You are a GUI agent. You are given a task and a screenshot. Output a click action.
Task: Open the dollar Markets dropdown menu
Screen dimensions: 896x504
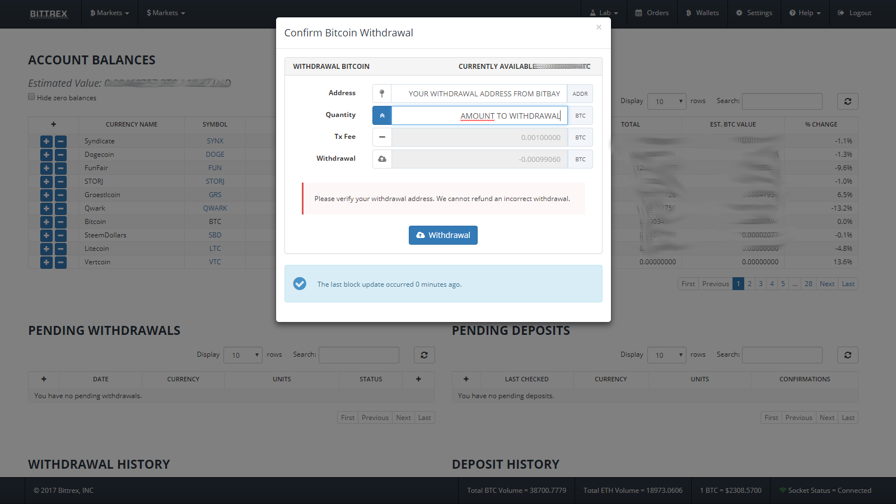pos(166,13)
